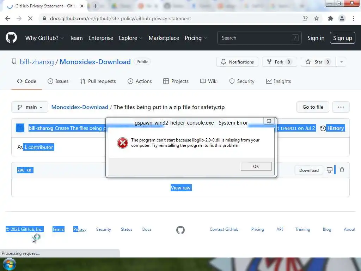Open footer API link

coord(280,229)
